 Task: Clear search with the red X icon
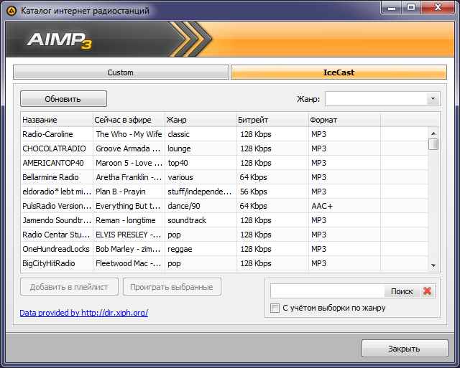428,291
